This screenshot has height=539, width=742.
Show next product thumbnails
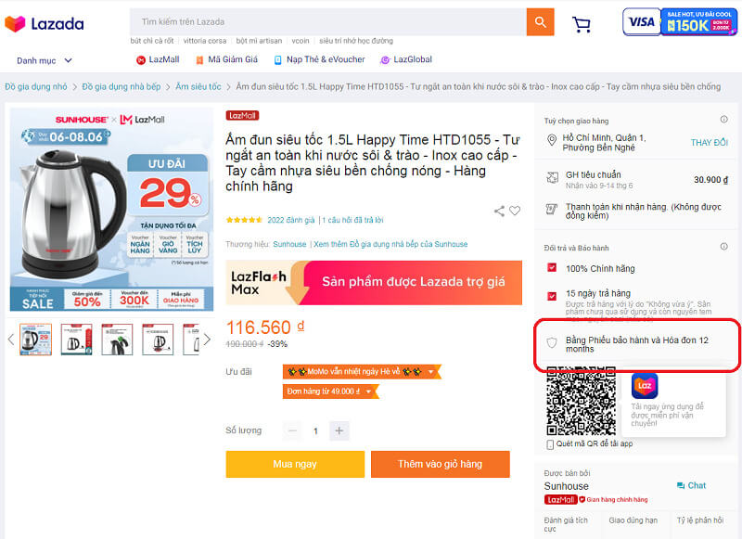(207, 340)
